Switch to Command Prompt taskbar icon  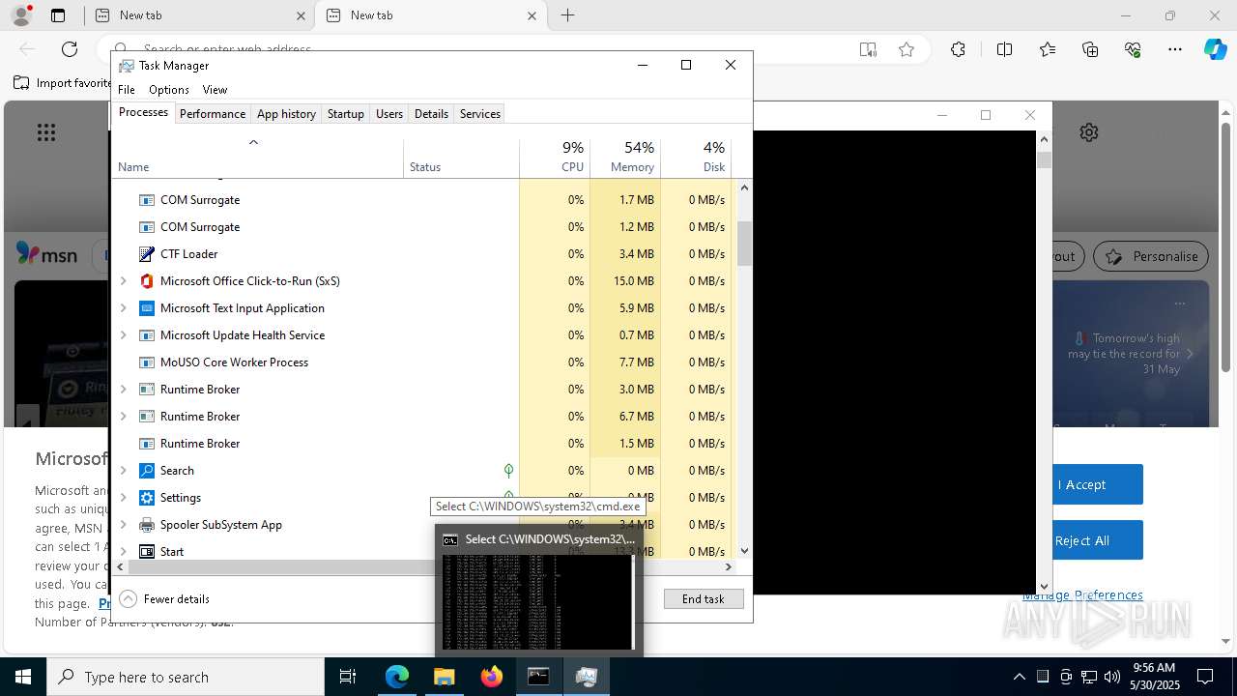[538, 677]
